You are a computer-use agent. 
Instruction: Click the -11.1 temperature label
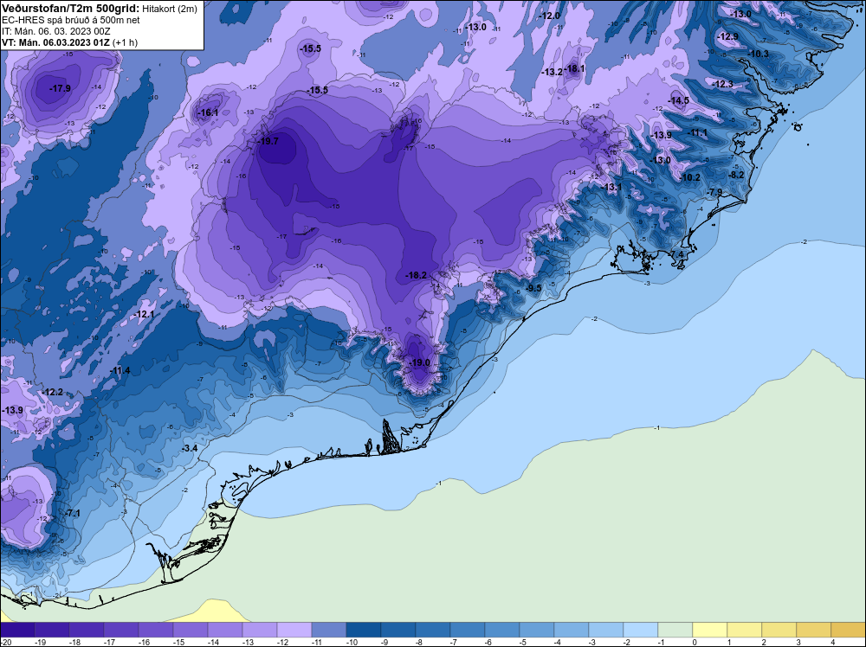click(x=697, y=132)
